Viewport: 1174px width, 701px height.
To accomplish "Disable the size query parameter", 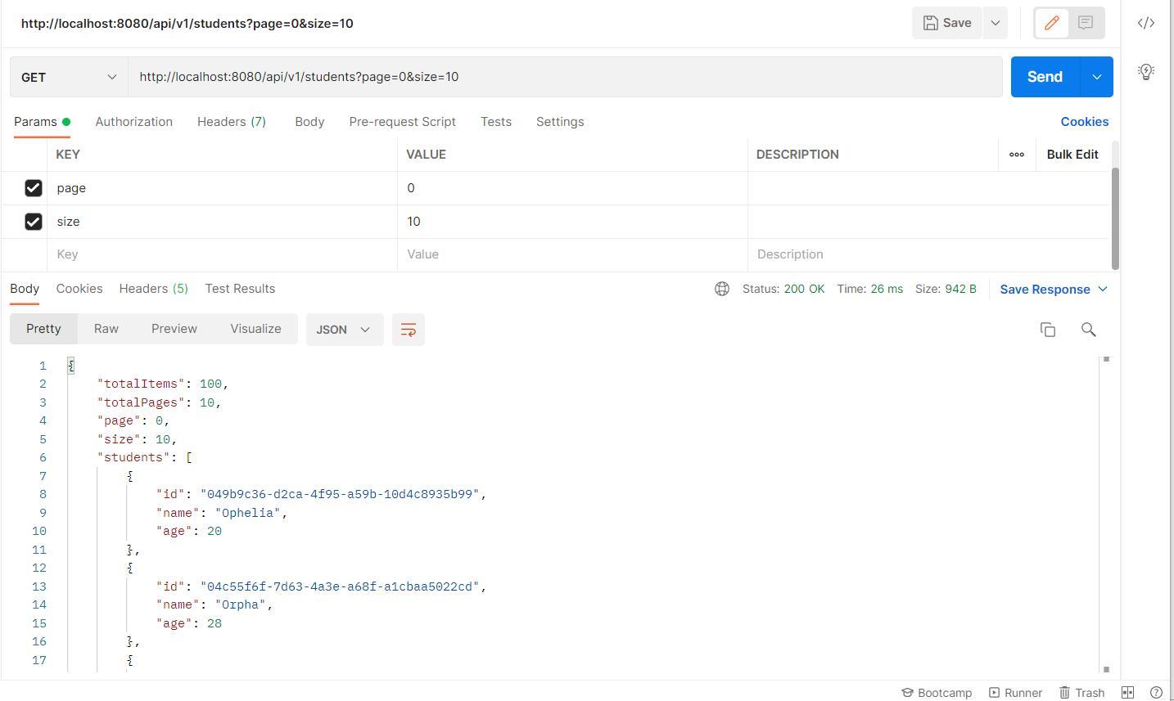I will (33, 222).
